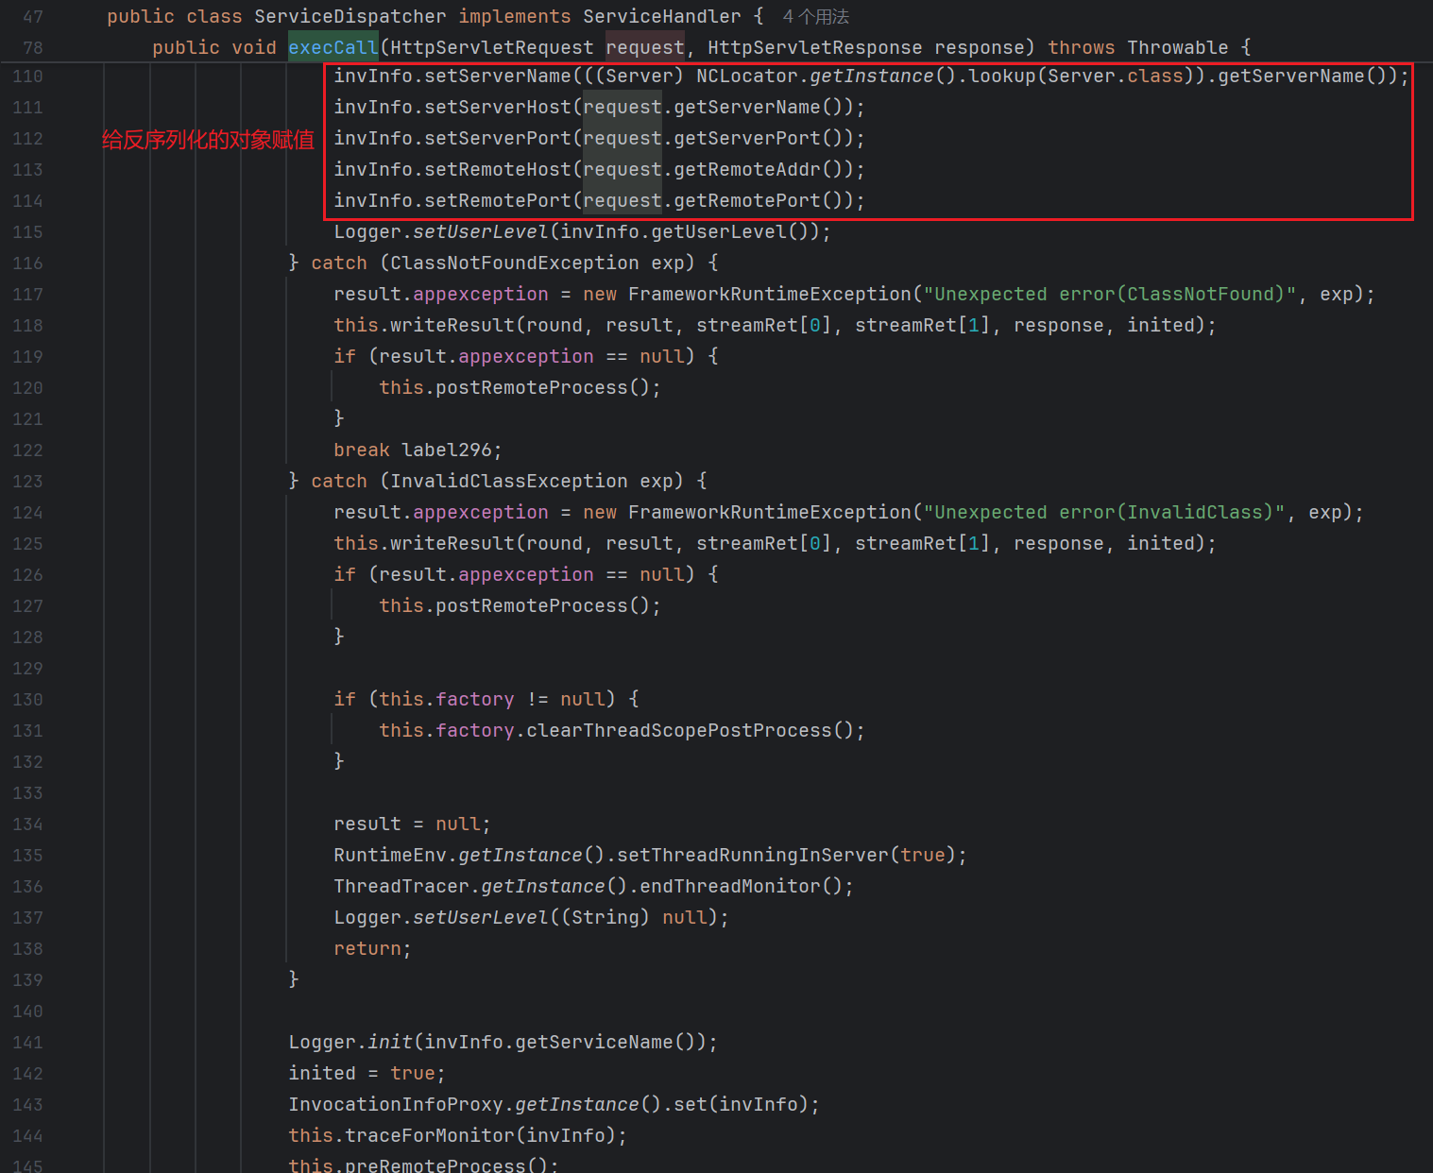Screen dimensions: 1433x1173
Task: Click the red annotation text 给反序列化的对象赋值
Action: [208, 140]
